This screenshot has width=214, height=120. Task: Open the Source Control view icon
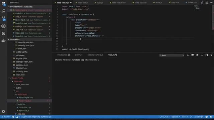click(x=3, y=19)
